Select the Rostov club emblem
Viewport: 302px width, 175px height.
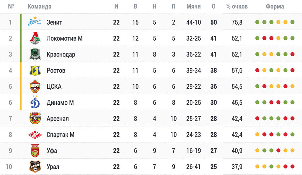tap(35, 70)
